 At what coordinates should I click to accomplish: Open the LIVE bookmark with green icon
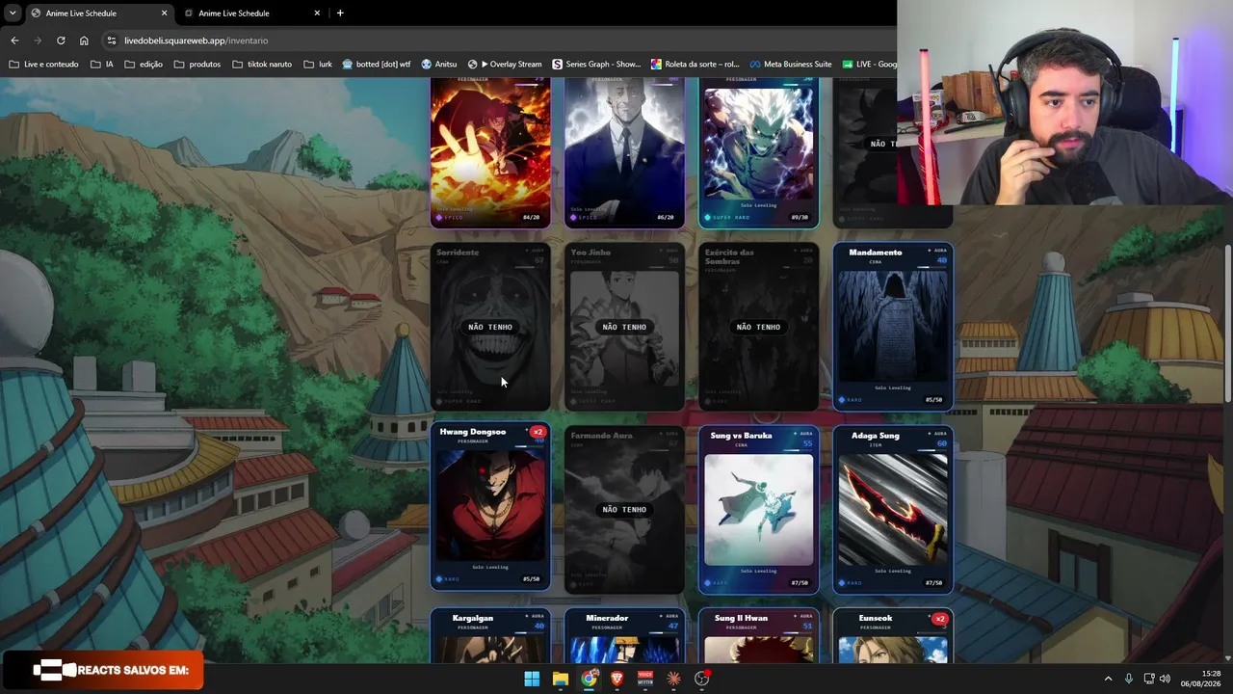coord(869,65)
